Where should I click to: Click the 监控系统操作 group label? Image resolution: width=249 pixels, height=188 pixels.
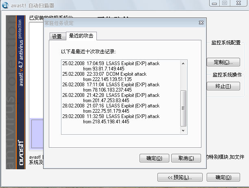(227, 75)
